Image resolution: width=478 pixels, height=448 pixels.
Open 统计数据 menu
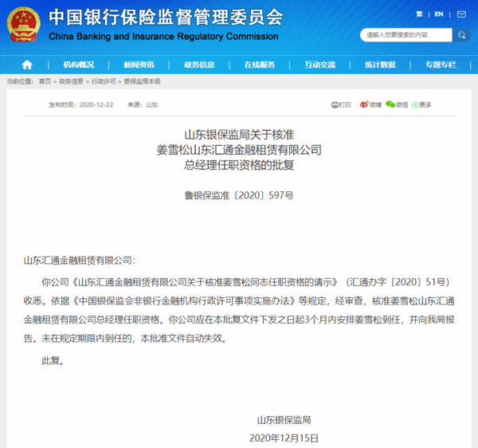380,65
